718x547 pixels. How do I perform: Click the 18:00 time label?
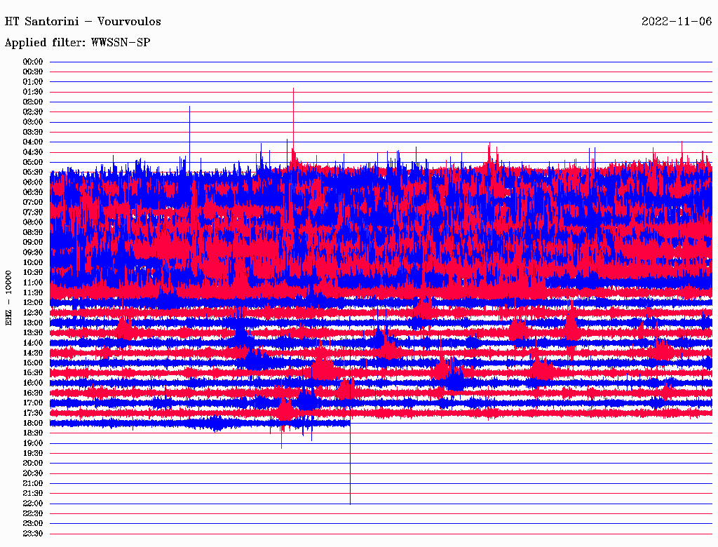33,423
